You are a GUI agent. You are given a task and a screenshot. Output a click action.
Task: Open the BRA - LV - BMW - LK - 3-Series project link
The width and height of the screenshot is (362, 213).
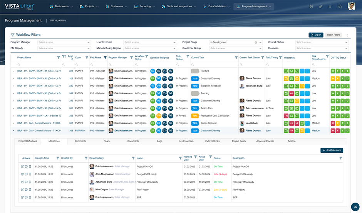pyautogui.click(x=39, y=116)
